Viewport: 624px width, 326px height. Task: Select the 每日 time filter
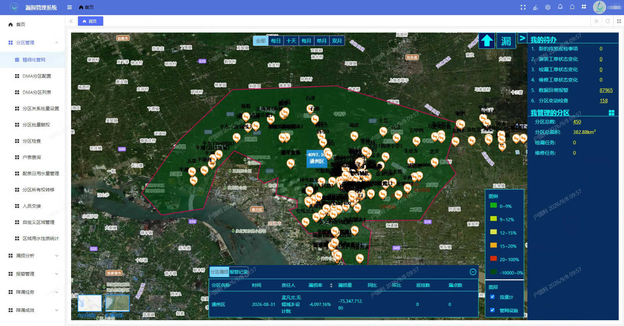276,41
